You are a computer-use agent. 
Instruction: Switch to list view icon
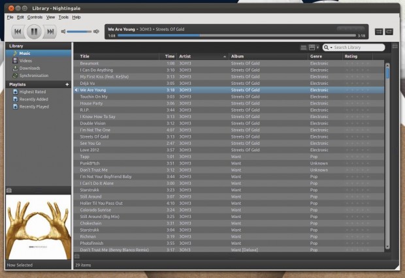point(304,48)
